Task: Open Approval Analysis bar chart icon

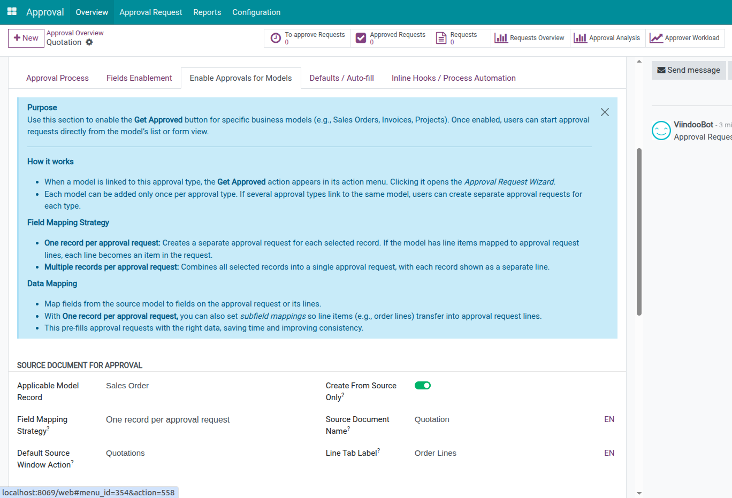Action: tap(580, 38)
